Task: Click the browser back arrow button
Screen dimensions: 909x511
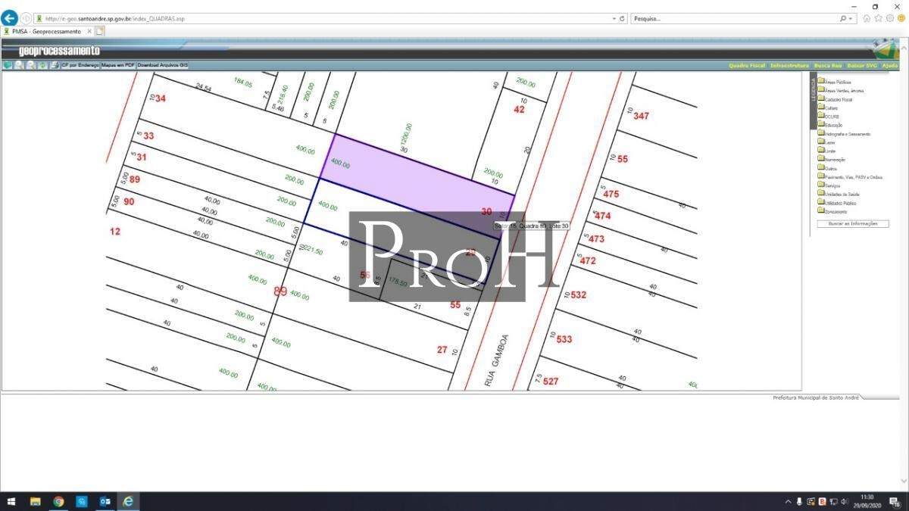Action: pos(10,18)
